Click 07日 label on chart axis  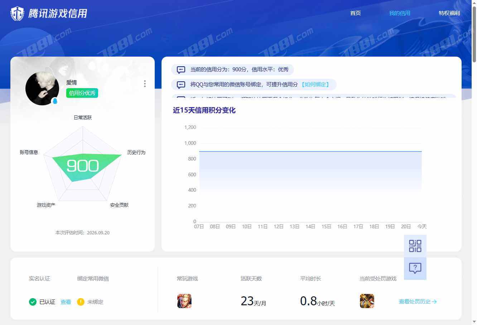click(x=199, y=226)
